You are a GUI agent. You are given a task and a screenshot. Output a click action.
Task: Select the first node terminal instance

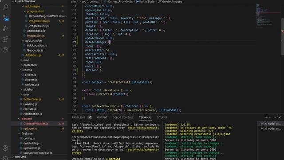pos(271,124)
